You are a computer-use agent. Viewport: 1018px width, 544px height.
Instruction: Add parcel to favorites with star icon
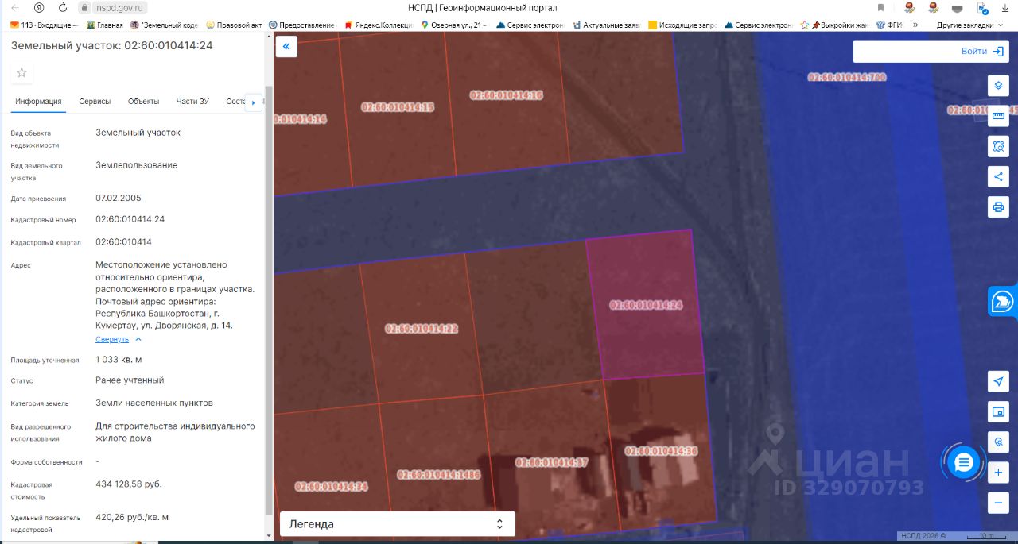(21, 73)
